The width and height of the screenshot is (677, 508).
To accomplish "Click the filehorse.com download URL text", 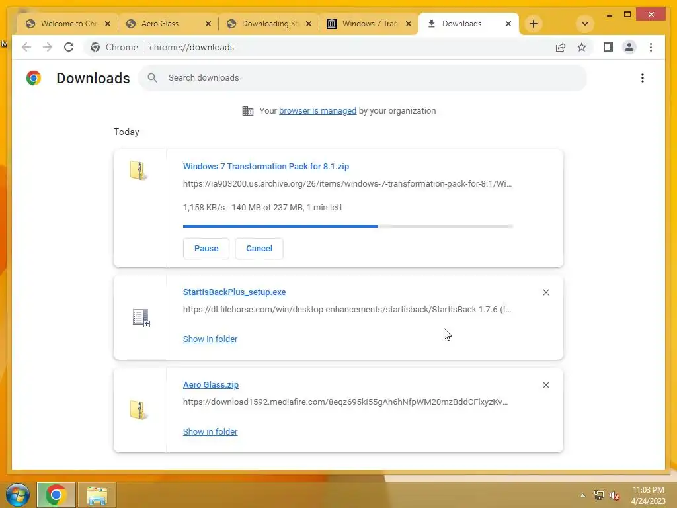I will (x=347, y=310).
